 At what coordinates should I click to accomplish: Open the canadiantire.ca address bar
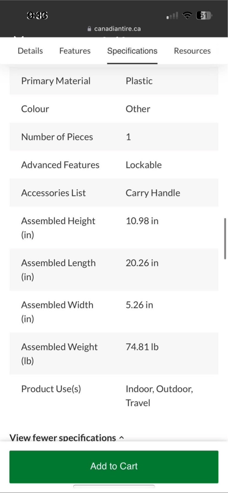(114, 29)
